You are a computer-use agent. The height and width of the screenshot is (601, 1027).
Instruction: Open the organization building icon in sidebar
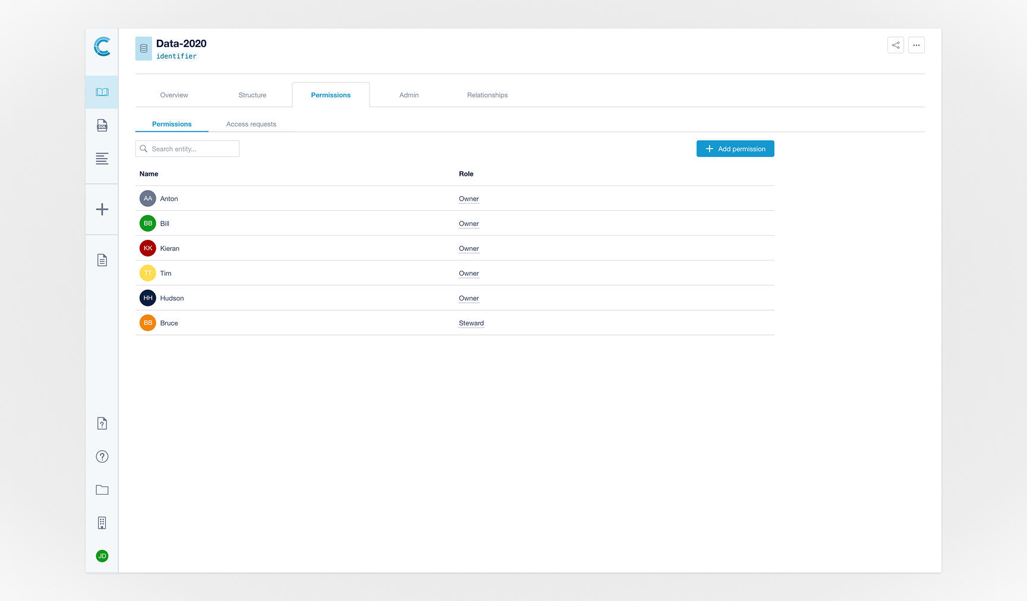(x=102, y=523)
